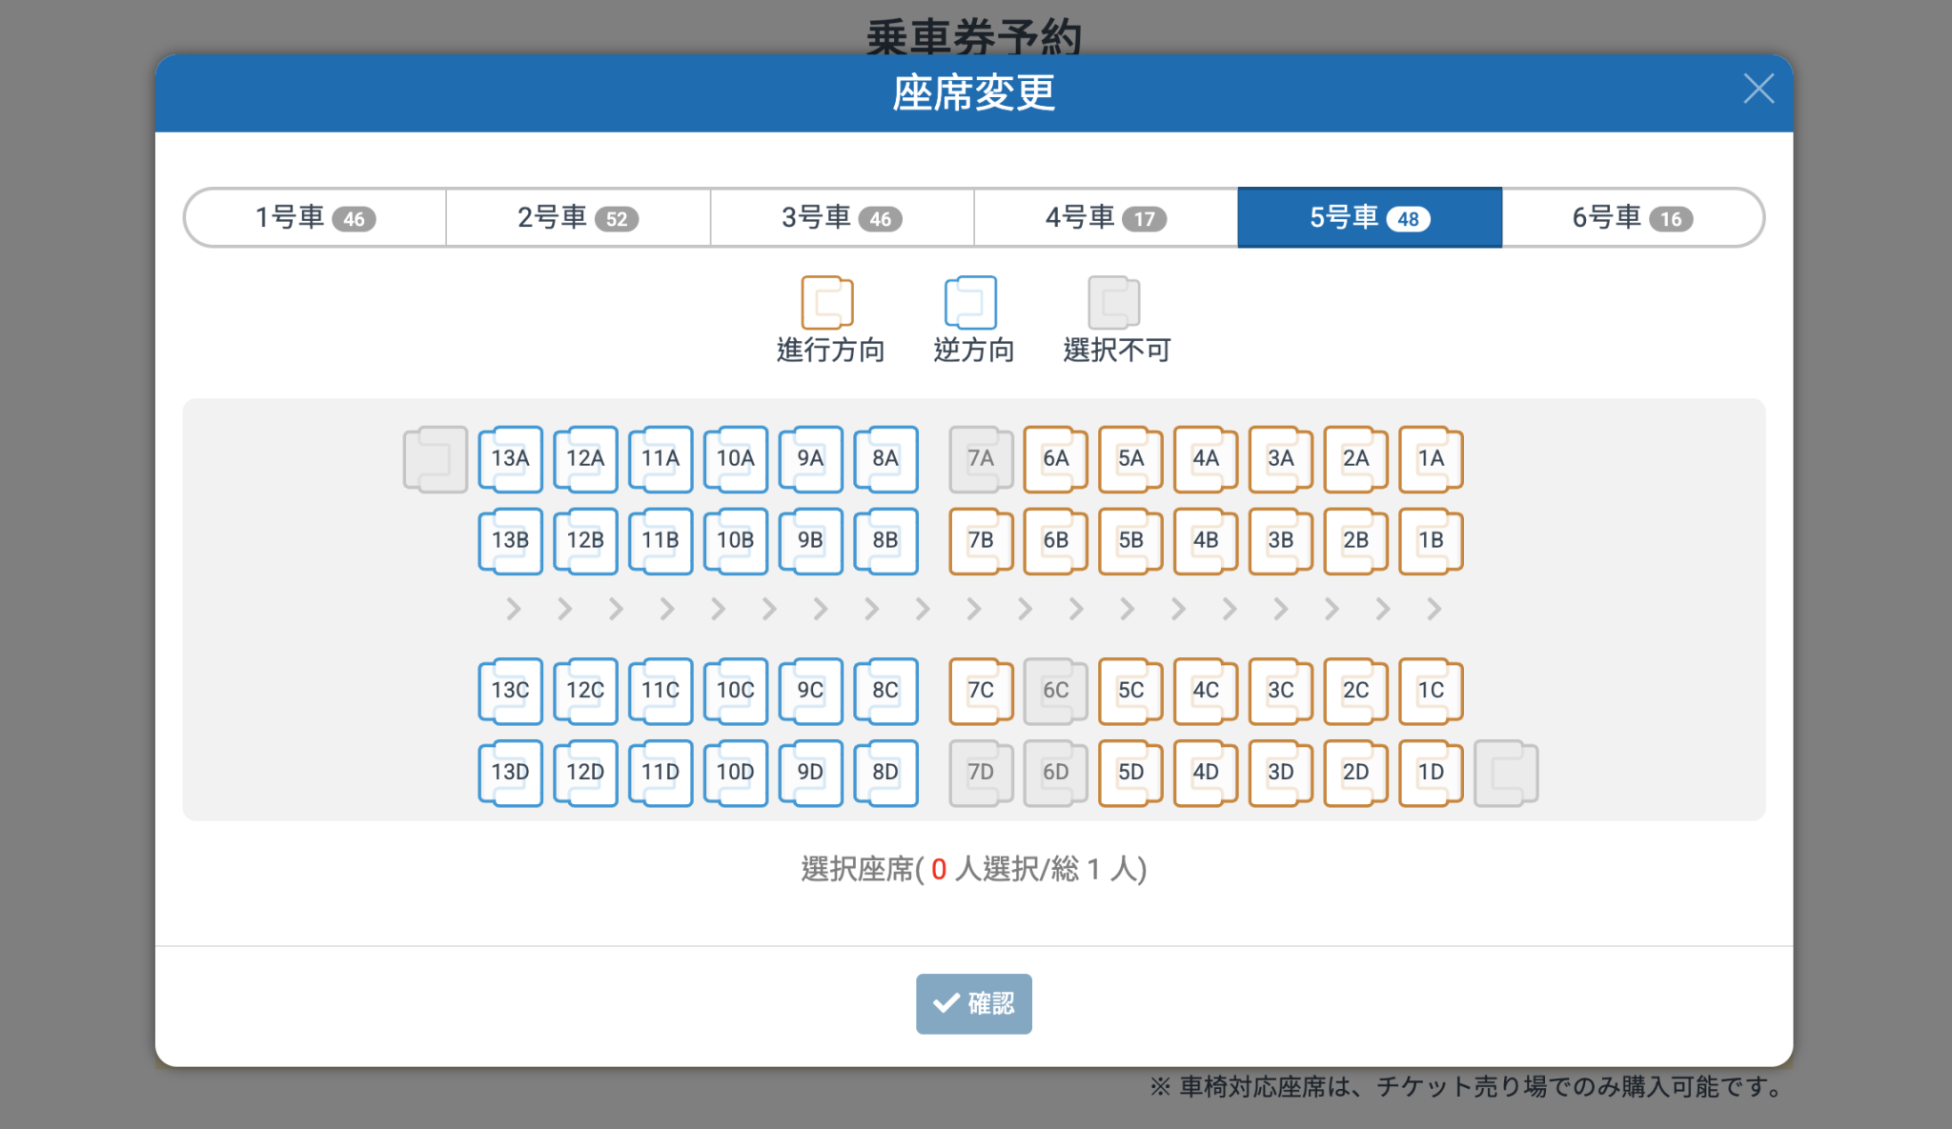Pick seat 11A
This screenshot has width=1952, height=1129.
coord(661,458)
